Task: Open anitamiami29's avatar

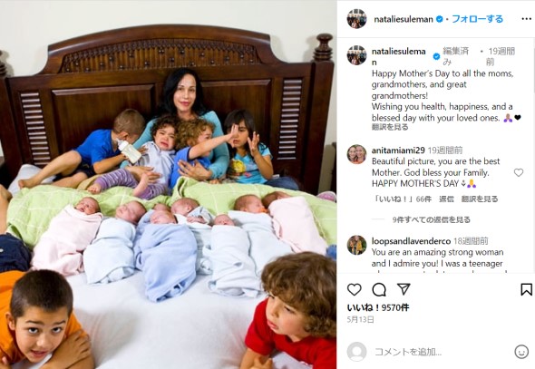Action: click(x=356, y=154)
